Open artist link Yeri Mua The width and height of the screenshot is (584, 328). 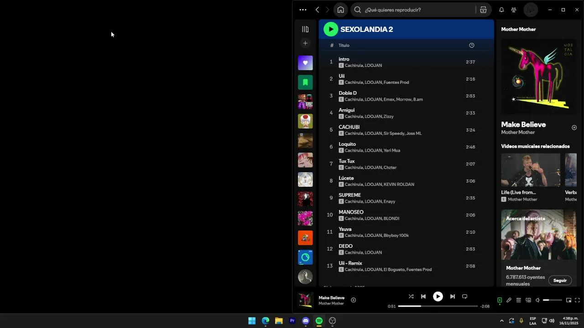pyautogui.click(x=392, y=150)
